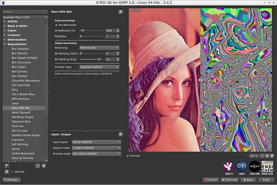Adjust the Multiplier slider

click(x=92, y=36)
